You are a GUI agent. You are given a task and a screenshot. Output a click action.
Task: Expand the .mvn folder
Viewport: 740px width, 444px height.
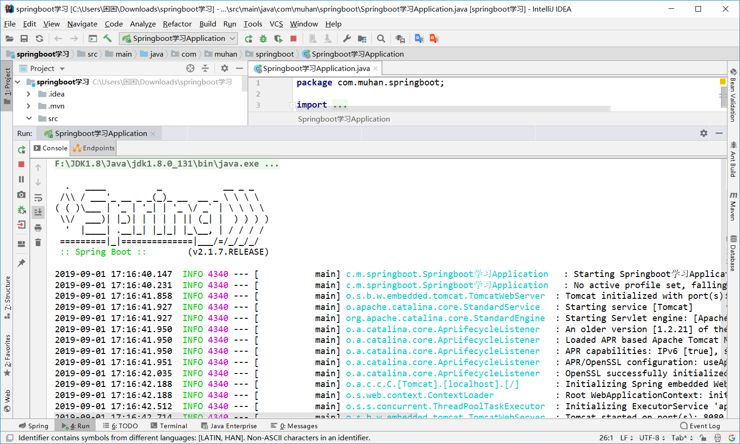click(29, 106)
